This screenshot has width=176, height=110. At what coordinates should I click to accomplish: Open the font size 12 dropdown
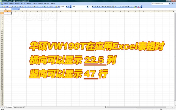coord(92,7)
